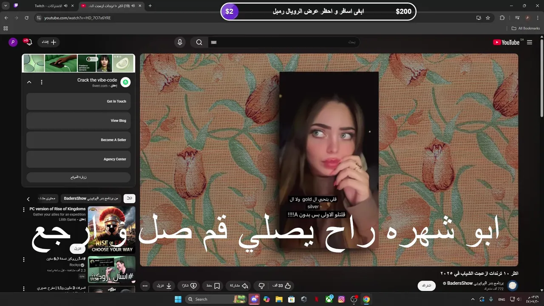Mute the Twitch tab audio icon
544x306 pixels.
[65, 6]
